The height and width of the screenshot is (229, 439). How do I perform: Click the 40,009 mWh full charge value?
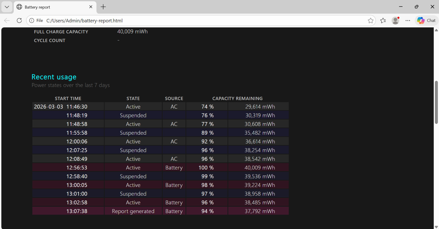pos(133,32)
